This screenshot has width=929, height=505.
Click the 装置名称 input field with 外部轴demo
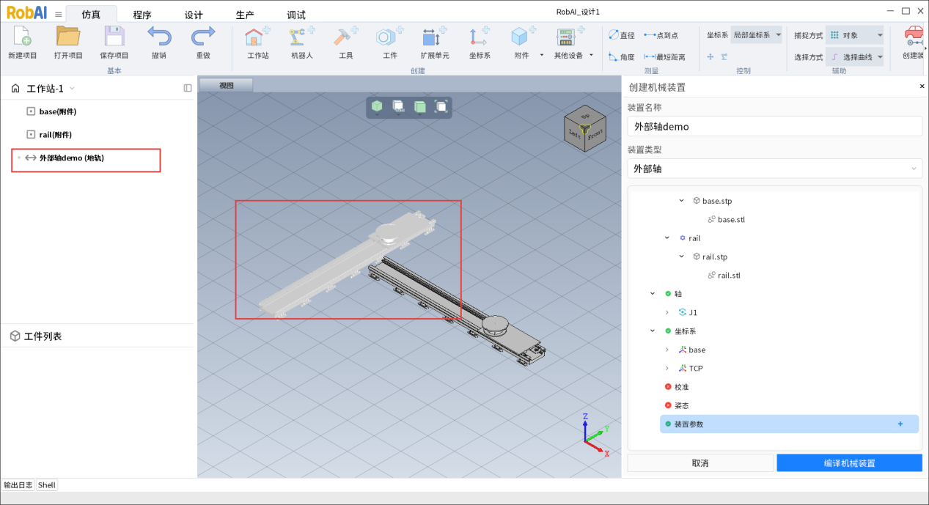click(x=774, y=126)
